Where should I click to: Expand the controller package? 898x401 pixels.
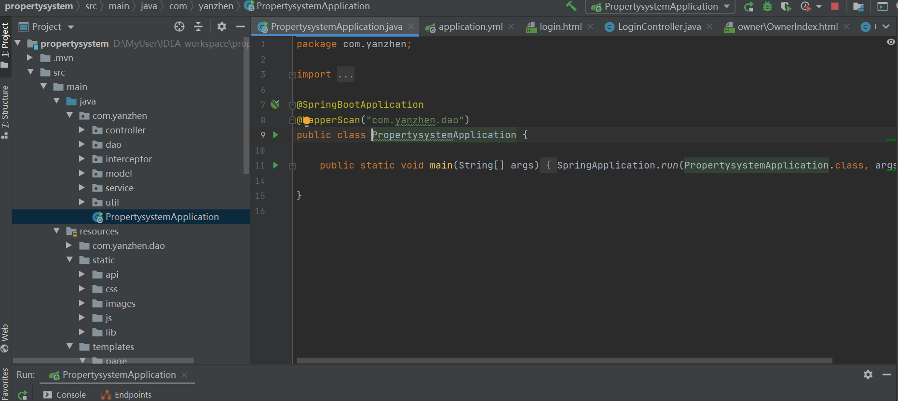[x=82, y=130]
